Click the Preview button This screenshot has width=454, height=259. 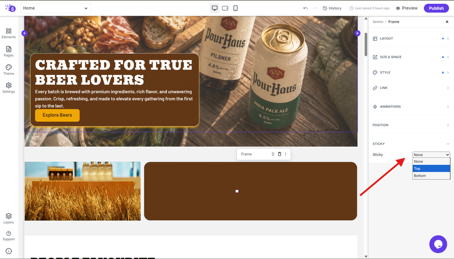[407, 8]
